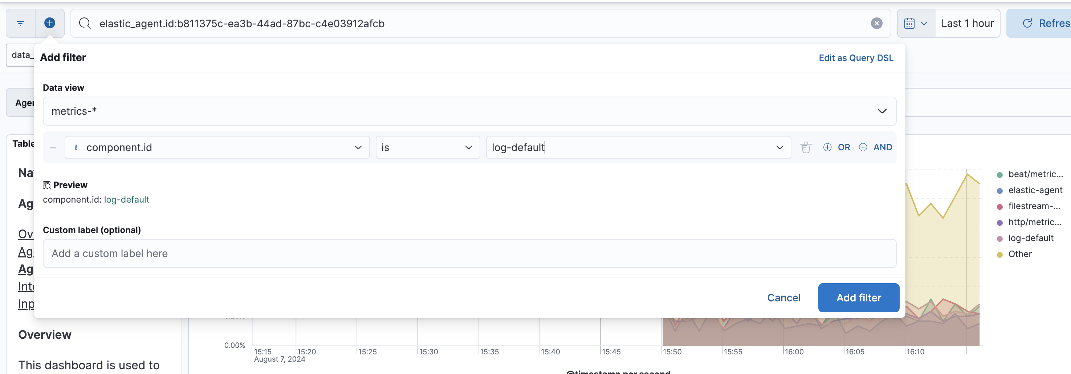Viewport: 1071px width, 374px height.
Task: Add an AND condition
Action: click(x=875, y=147)
